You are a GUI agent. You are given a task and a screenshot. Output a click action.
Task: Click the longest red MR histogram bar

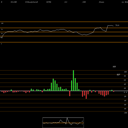(86, 95)
